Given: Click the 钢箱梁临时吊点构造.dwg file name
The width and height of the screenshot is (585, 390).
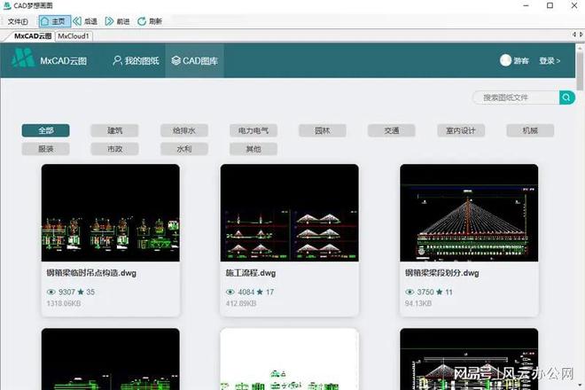Looking at the screenshot, I should pyautogui.click(x=91, y=273).
